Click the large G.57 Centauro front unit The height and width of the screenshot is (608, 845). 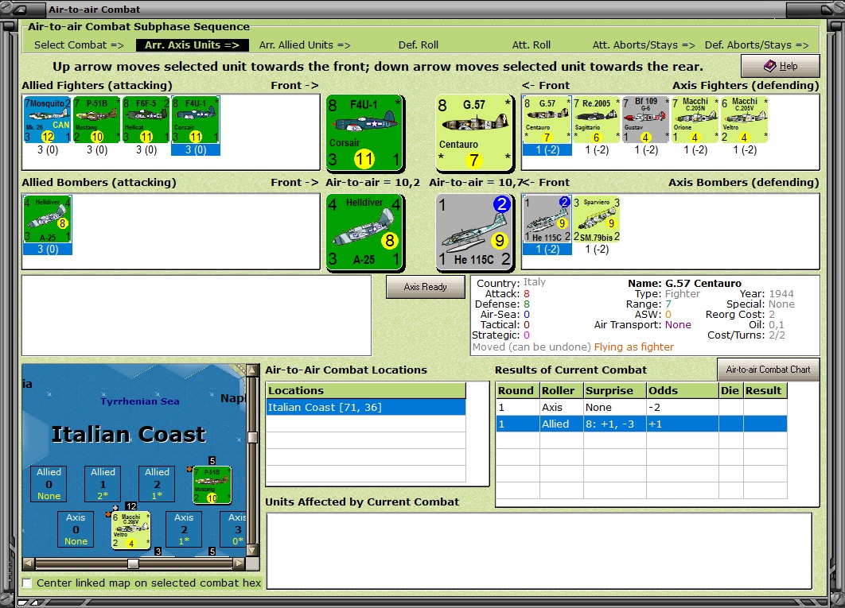(x=474, y=133)
